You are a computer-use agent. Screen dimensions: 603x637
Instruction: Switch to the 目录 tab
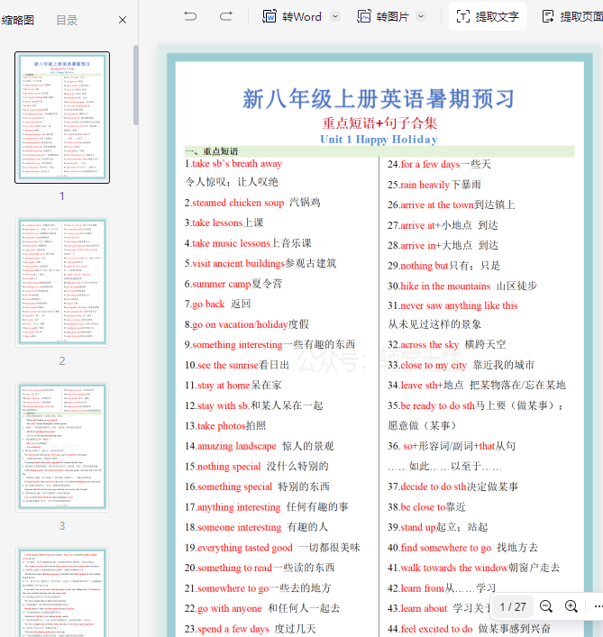(x=67, y=20)
